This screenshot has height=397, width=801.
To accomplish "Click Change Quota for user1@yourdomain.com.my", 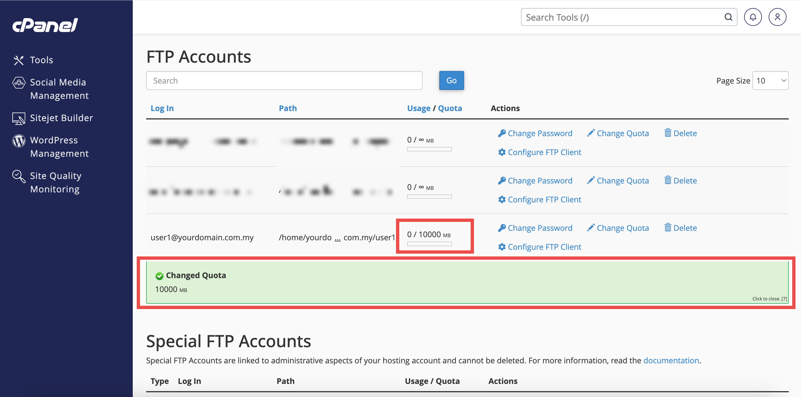I will (x=618, y=228).
